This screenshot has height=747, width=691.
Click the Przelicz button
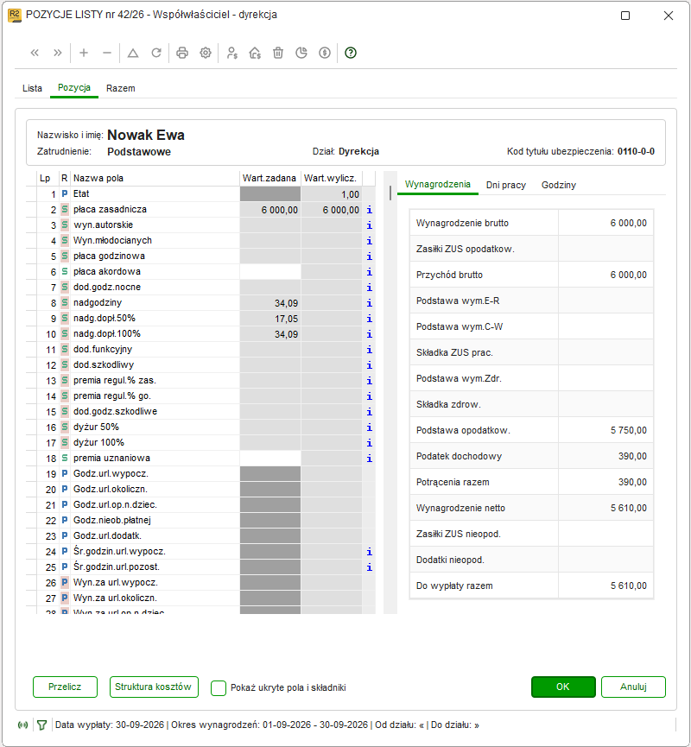(66, 687)
